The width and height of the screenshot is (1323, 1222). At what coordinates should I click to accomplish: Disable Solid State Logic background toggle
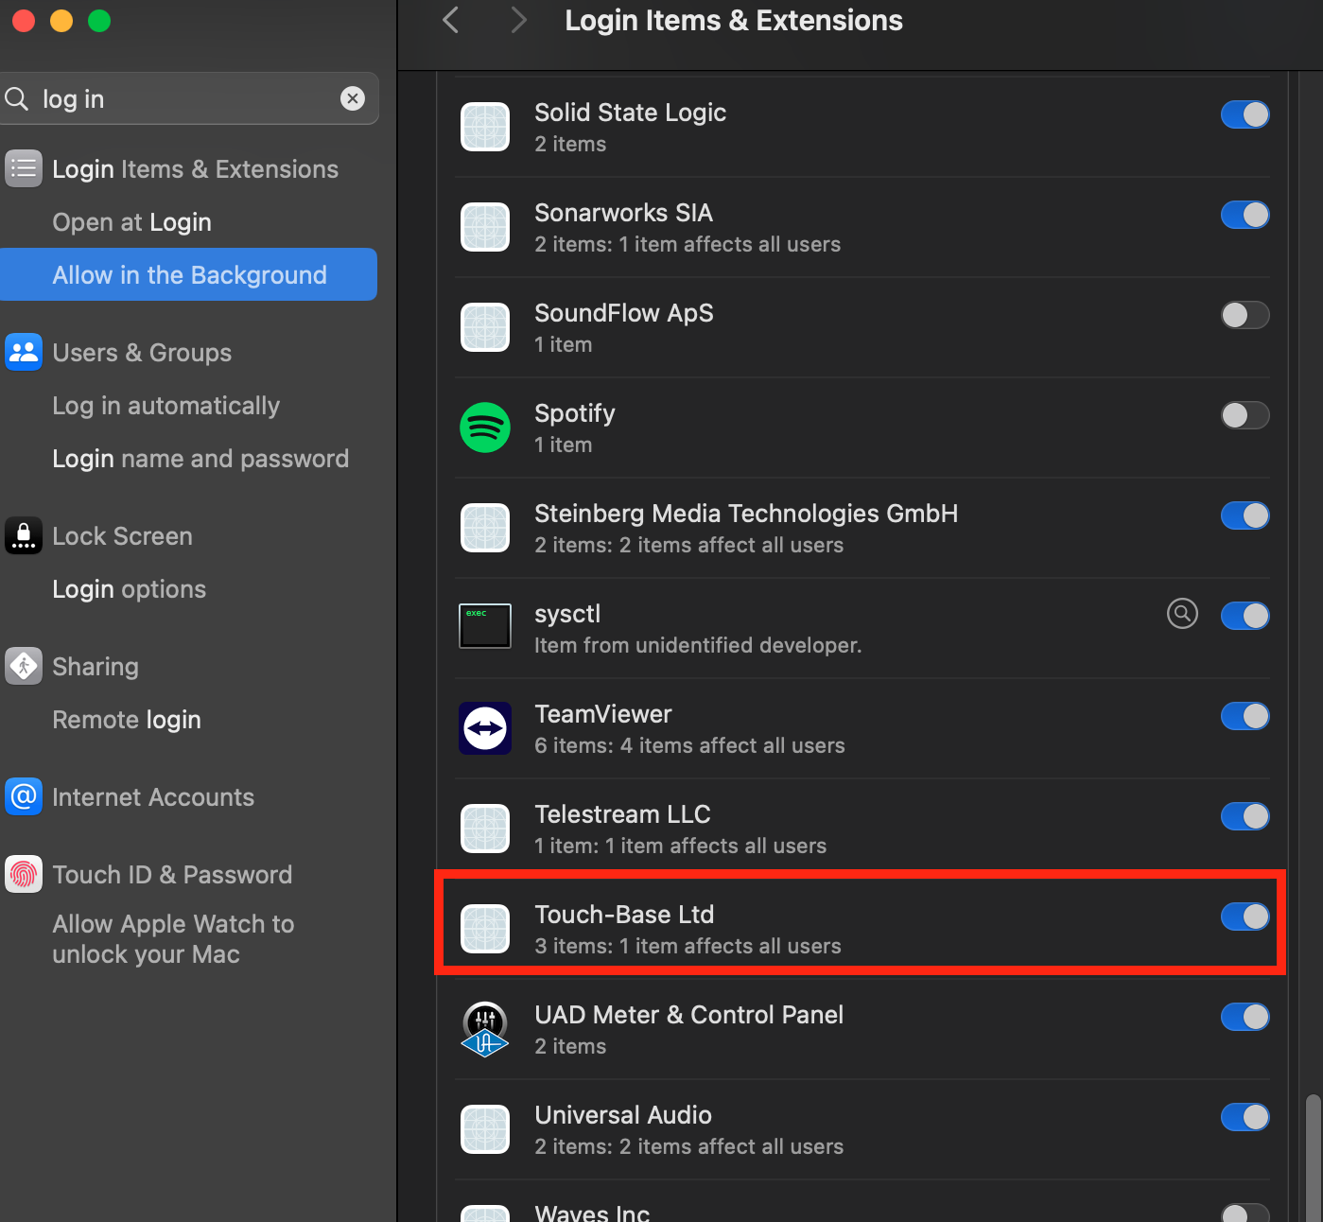[1245, 114]
